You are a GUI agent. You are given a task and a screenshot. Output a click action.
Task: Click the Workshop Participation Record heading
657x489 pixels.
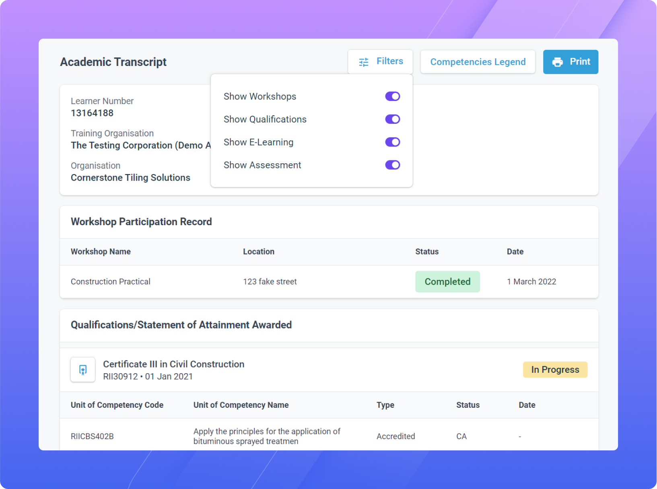[141, 222]
